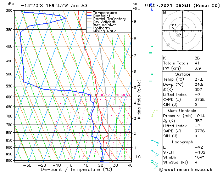Click the CAPE (J) surface value 3738
Image resolution: width=223 pixels, height=172 pixels.
coord(200,99)
